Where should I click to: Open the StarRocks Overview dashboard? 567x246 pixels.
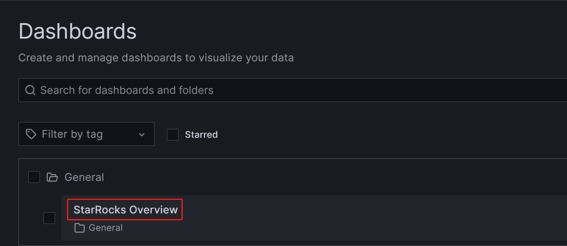(125, 210)
